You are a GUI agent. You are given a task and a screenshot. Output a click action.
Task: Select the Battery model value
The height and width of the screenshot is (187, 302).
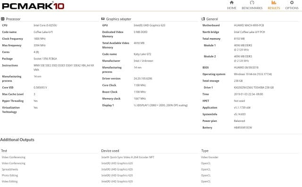[243, 127]
